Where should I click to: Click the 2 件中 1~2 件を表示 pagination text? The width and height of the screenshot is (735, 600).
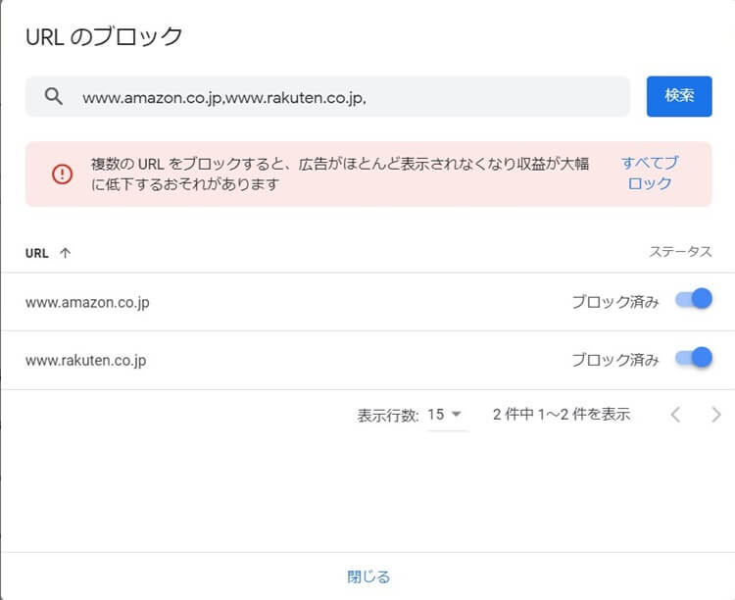(x=562, y=415)
